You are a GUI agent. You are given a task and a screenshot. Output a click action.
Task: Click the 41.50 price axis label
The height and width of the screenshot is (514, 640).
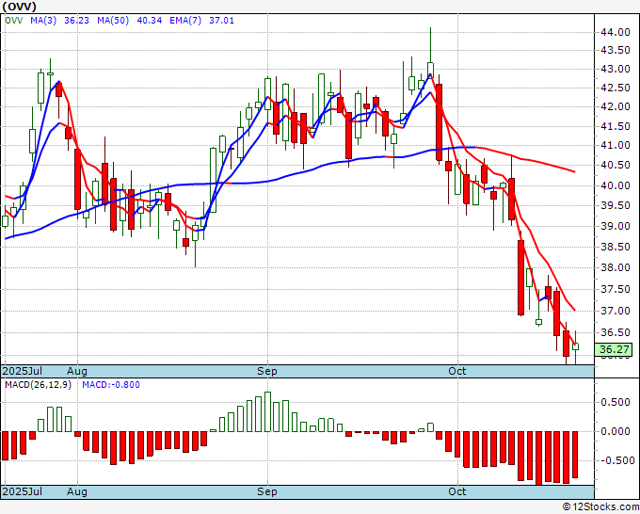616,126
